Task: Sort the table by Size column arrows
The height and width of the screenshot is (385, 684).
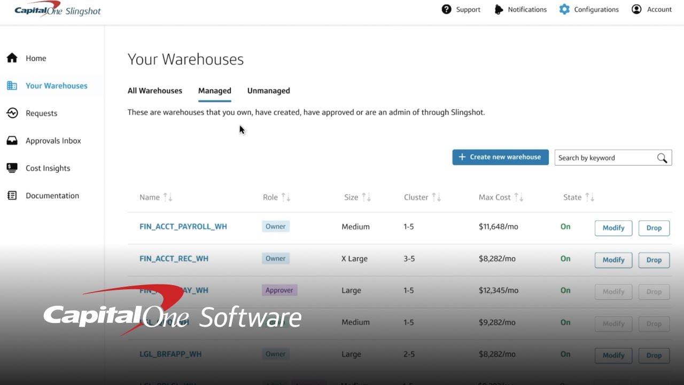Action: tap(366, 197)
